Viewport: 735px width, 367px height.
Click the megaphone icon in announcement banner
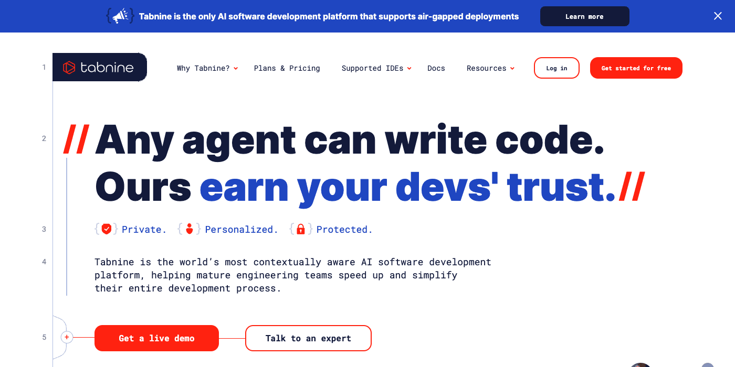(120, 16)
